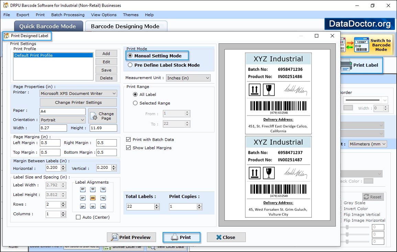The image size is (397, 252).
Task: Click the page Height field 11.69
Action: pos(103,128)
